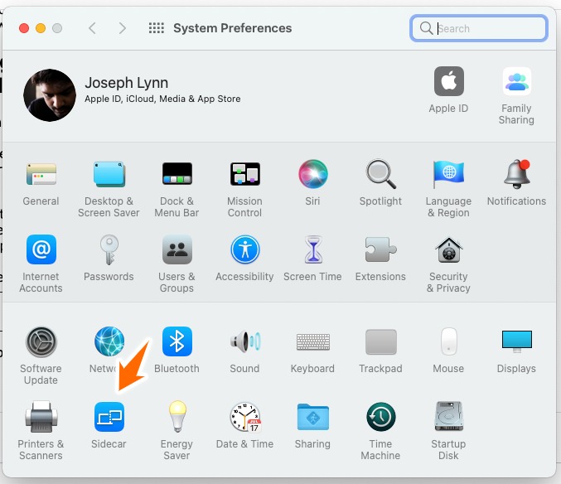Open Internet Accounts preferences
The height and width of the screenshot is (484, 561).
point(41,249)
